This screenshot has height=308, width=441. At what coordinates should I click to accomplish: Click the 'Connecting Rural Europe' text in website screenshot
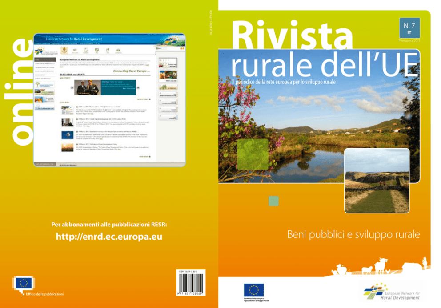[x=131, y=71]
